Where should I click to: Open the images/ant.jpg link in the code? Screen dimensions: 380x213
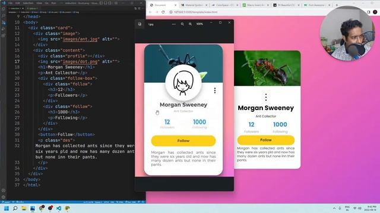point(80,39)
